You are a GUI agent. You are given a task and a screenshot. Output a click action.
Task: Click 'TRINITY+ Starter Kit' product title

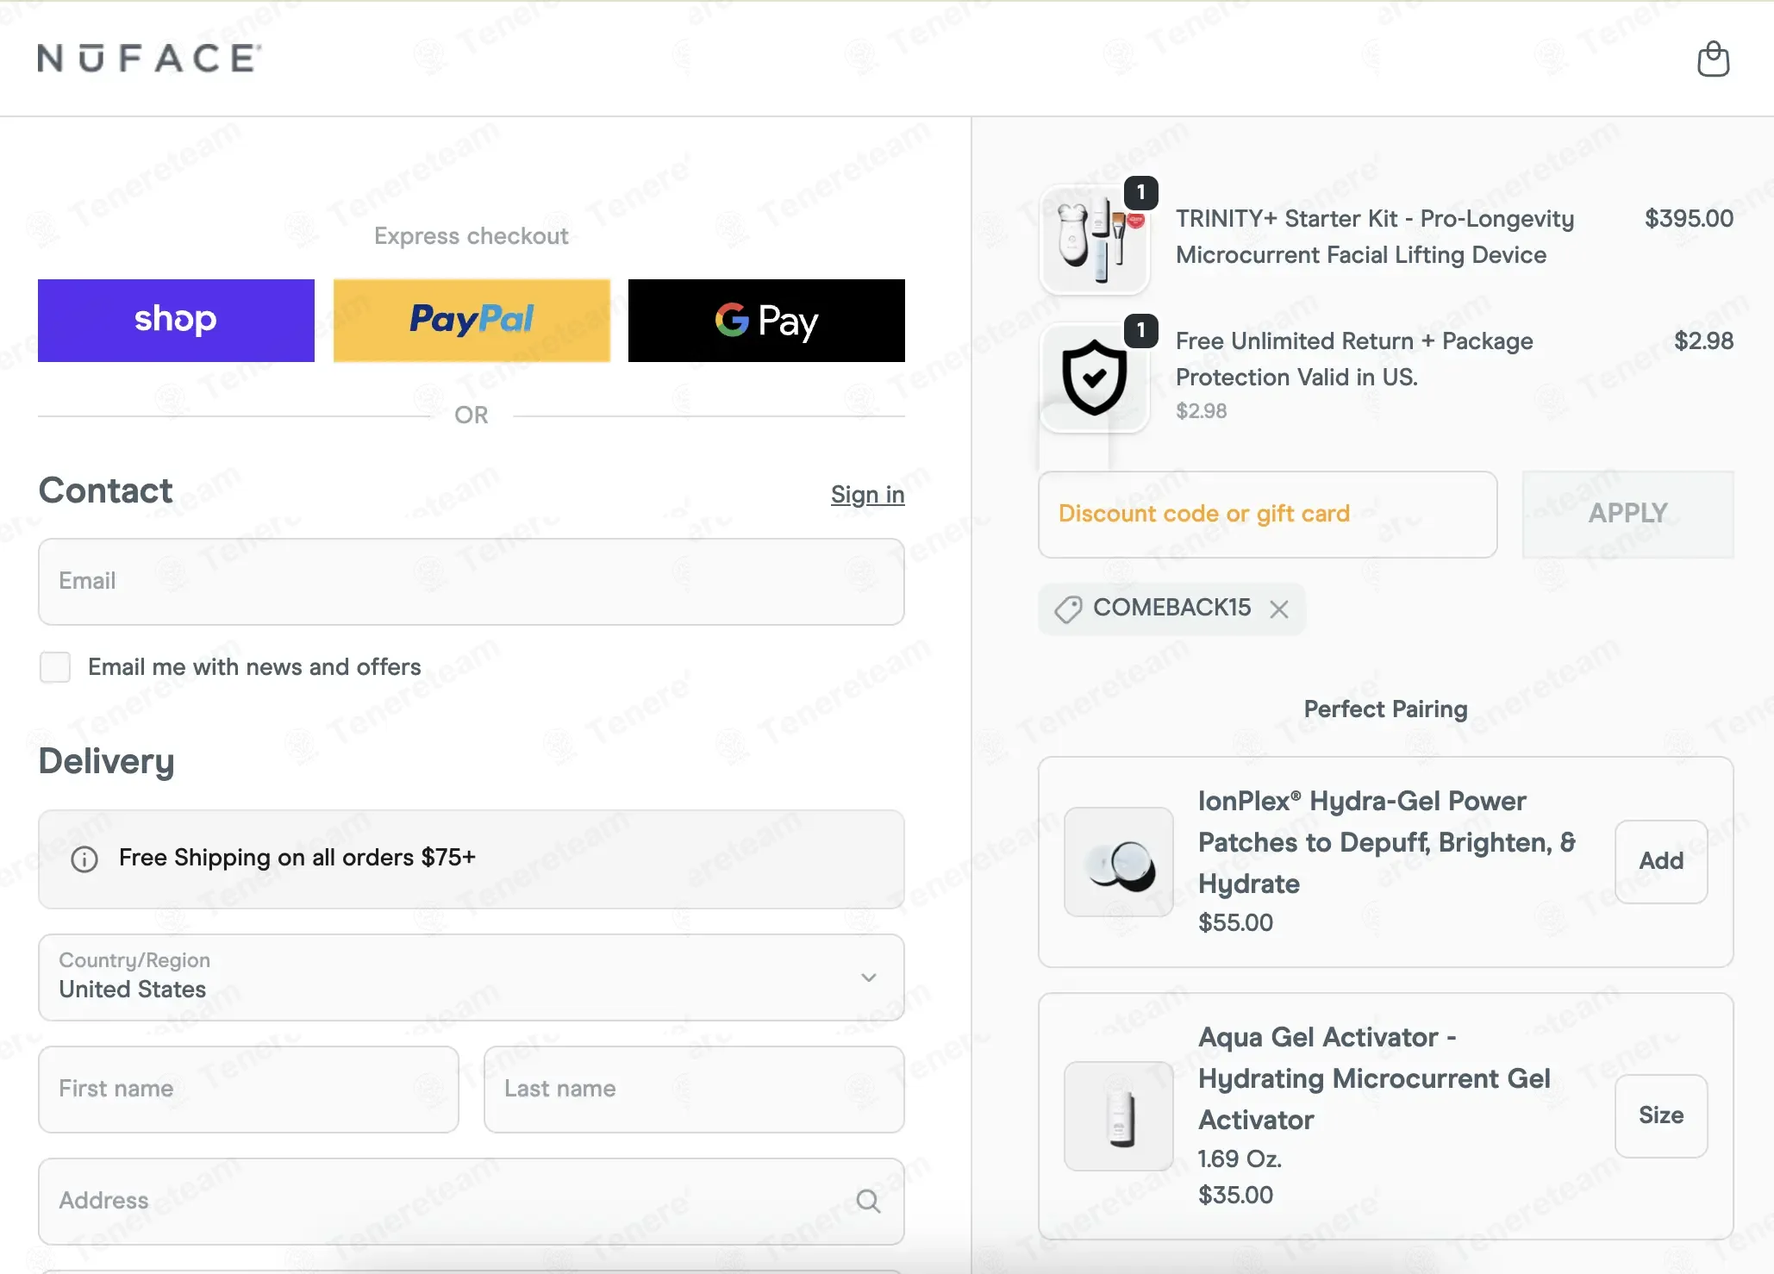pyautogui.click(x=1375, y=237)
